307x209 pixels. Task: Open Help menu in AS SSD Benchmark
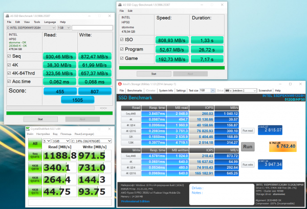(x=62, y=22)
